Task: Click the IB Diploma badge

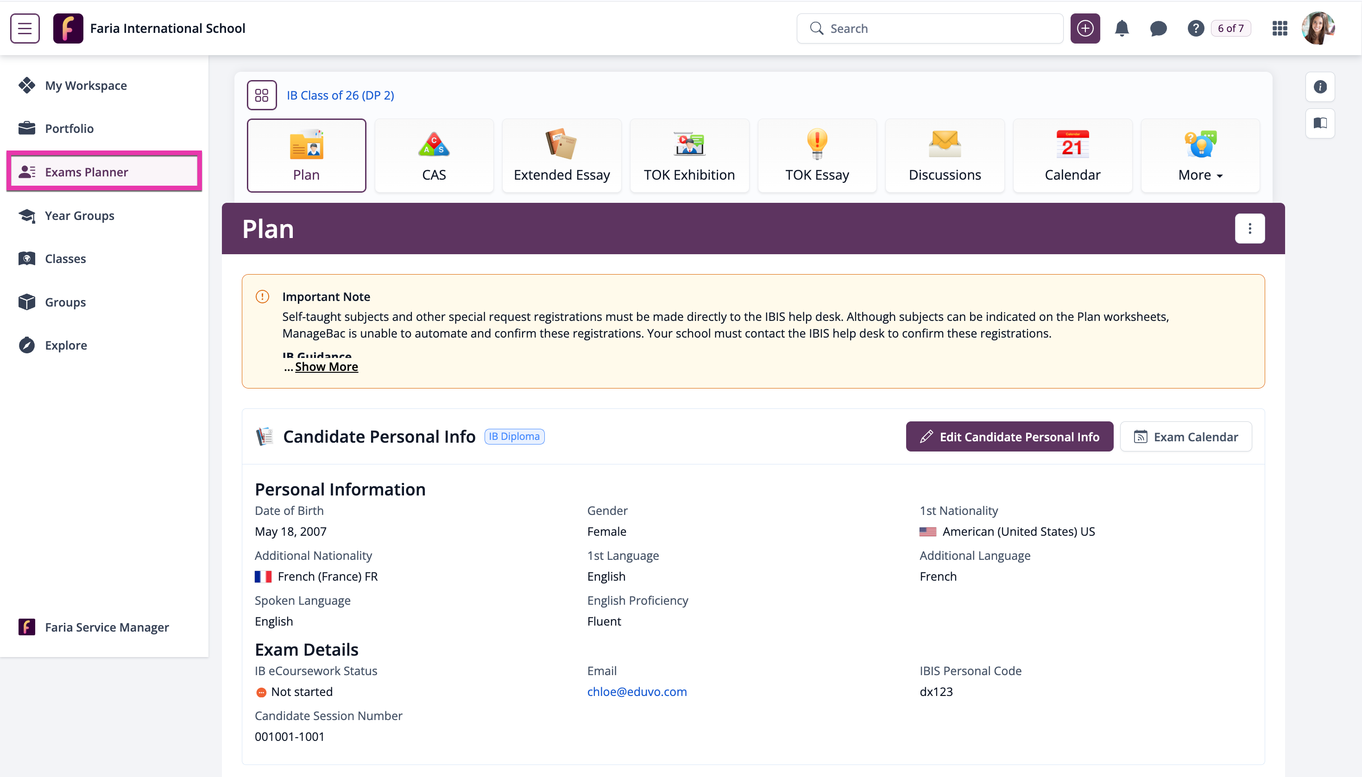Action: (x=514, y=436)
